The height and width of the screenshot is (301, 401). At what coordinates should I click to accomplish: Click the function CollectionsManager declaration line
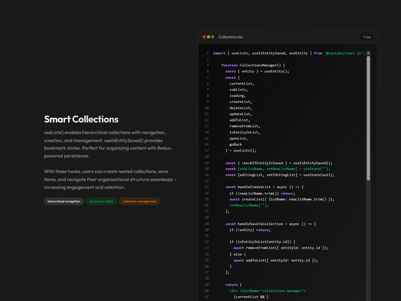[x=253, y=65]
